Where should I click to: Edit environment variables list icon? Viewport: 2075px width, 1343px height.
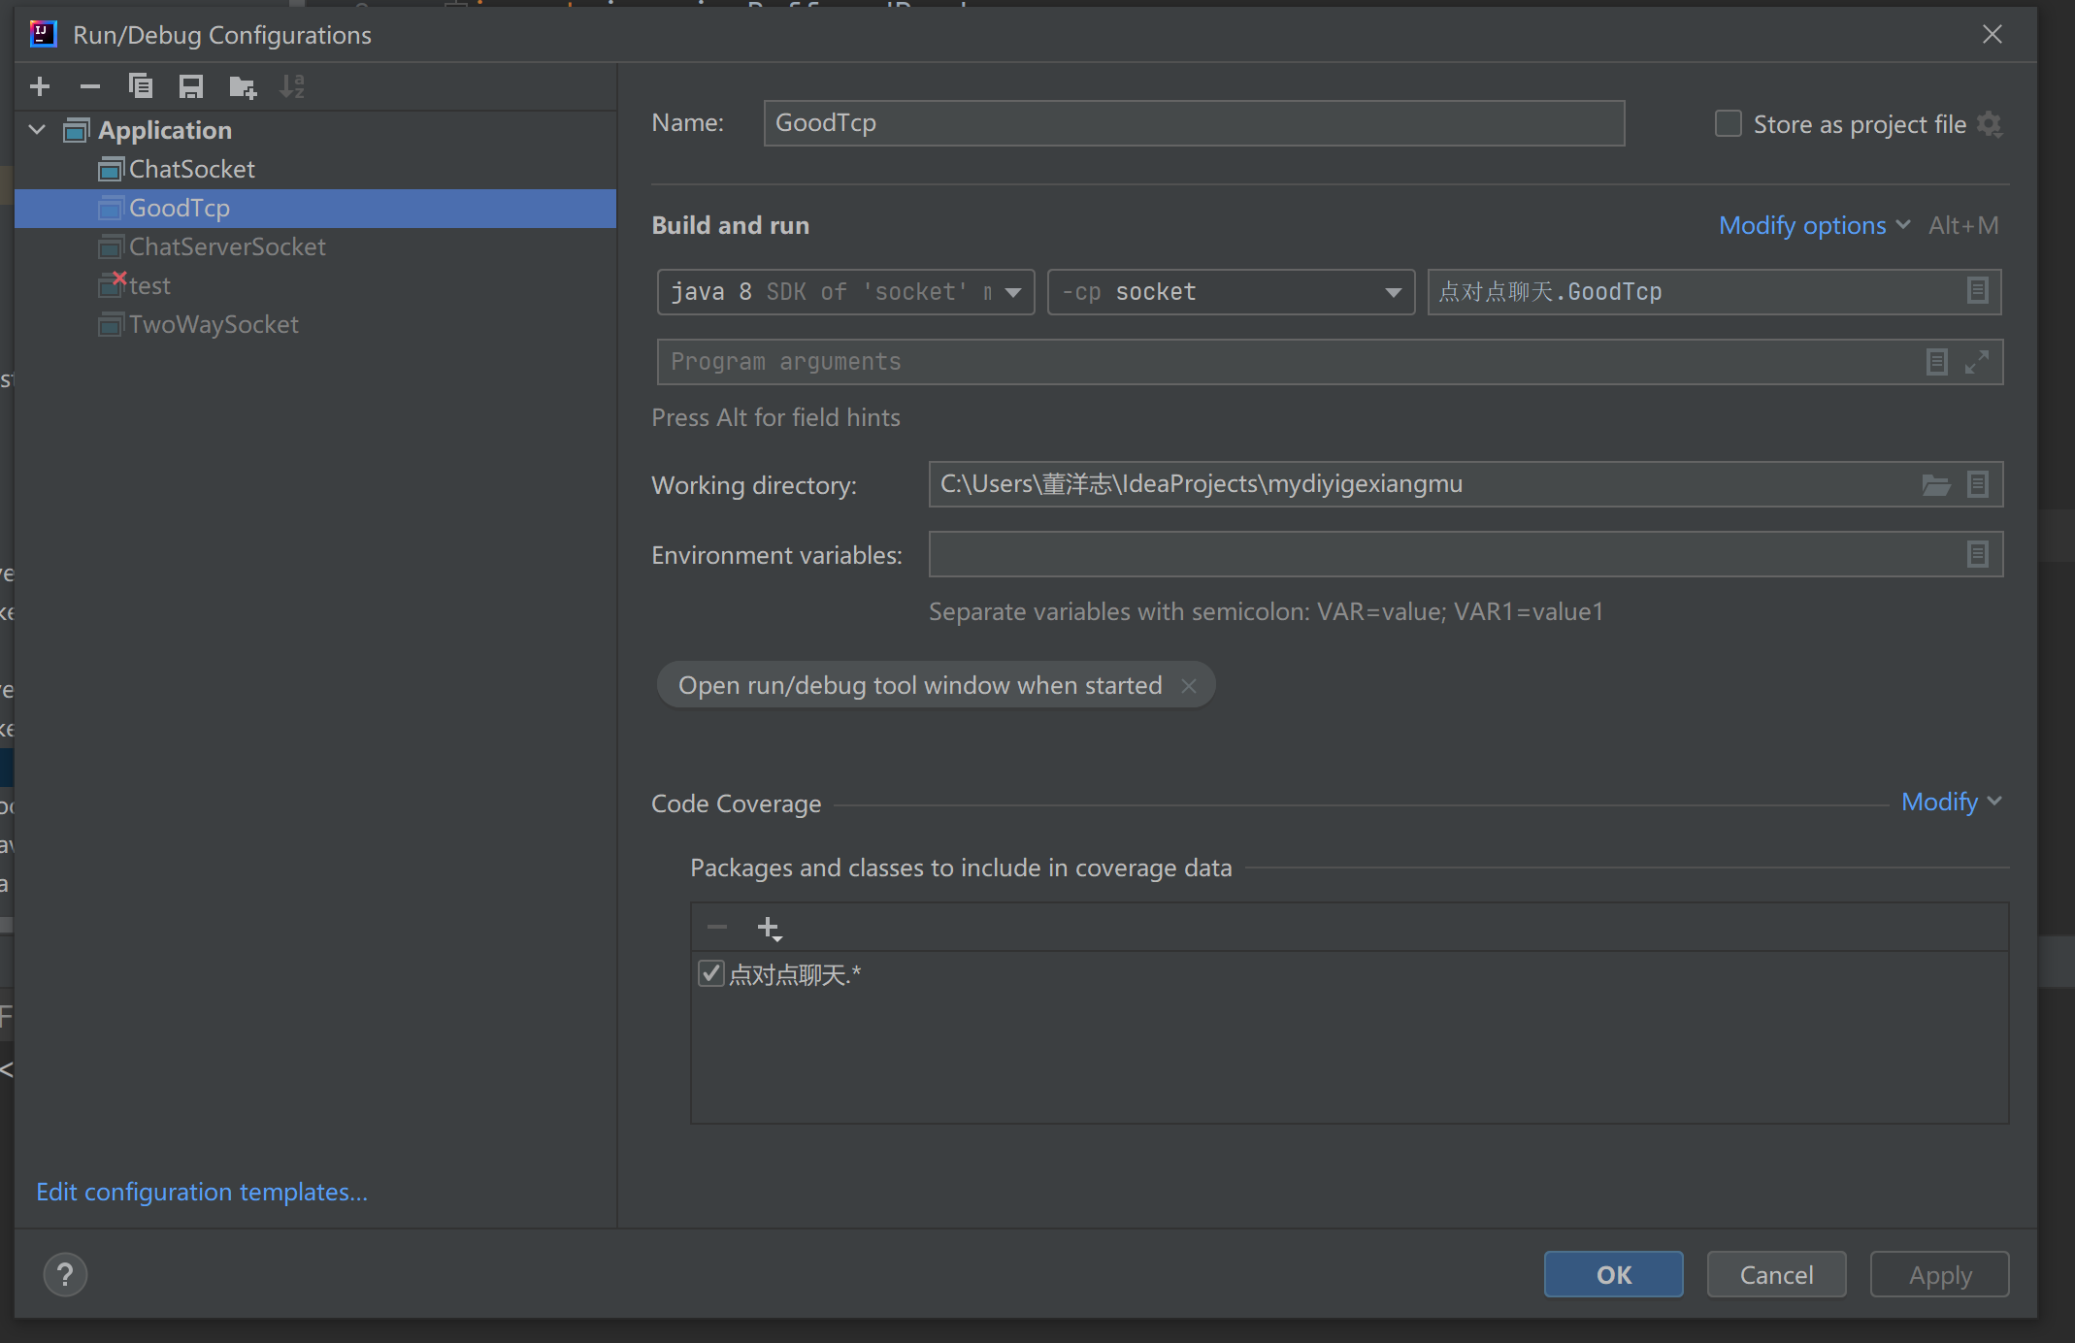pos(1978,554)
